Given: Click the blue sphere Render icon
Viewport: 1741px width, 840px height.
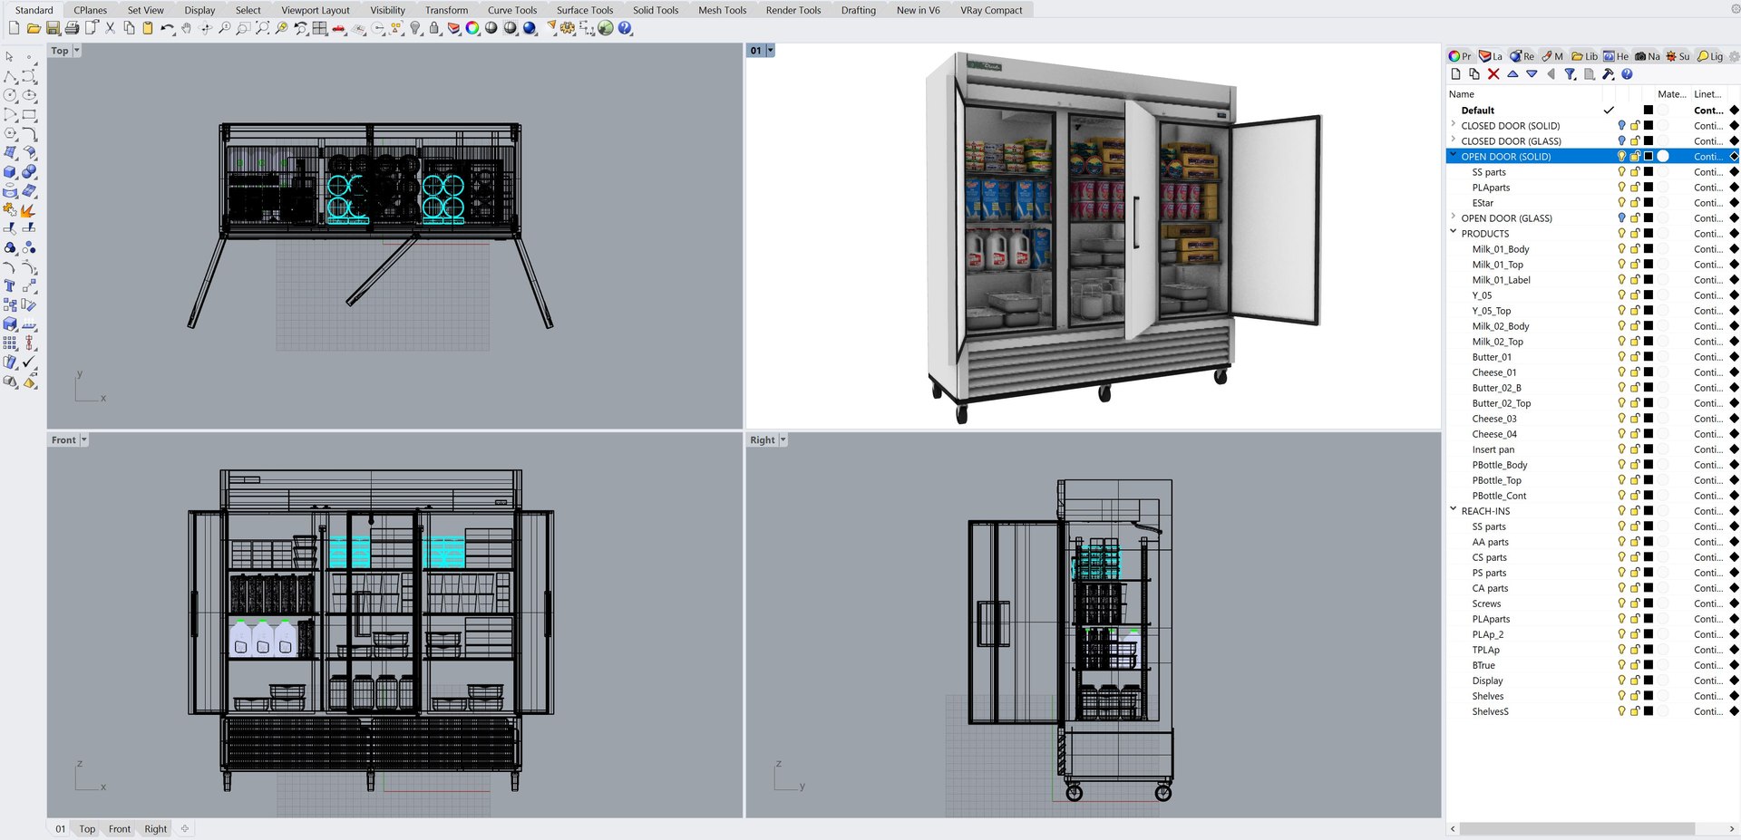Looking at the screenshot, I should click(x=530, y=28).
